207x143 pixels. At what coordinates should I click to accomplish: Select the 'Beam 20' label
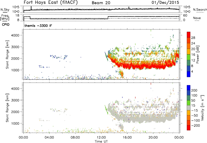pyautogui.click(x=101, y=3)
